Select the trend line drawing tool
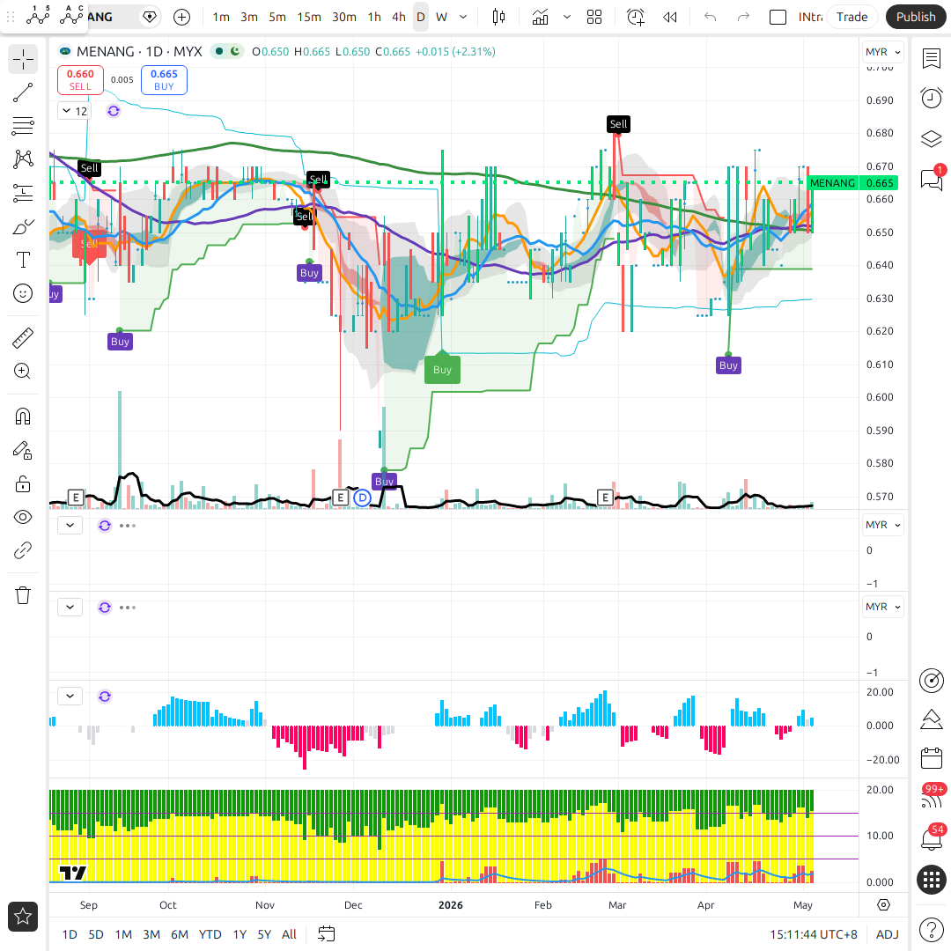Image resolution: width=951 pixels, height=951 pixels. [23, 92]
